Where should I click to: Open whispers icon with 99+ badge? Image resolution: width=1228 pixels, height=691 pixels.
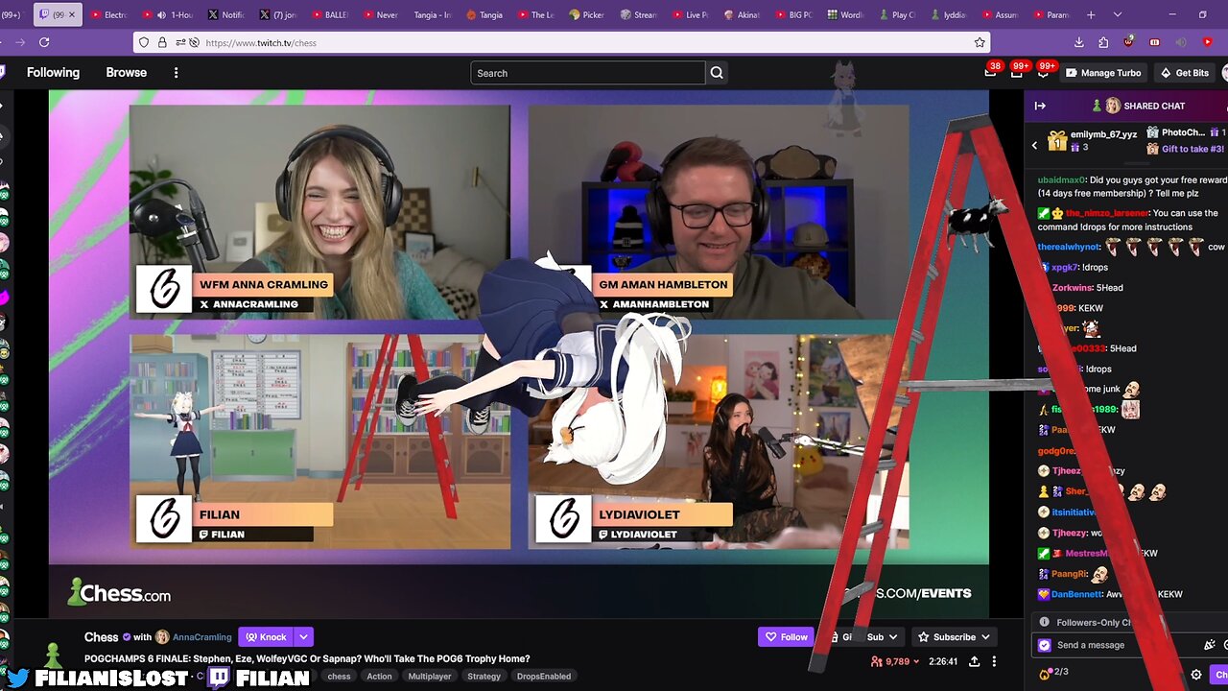[x=1043, y=72]
